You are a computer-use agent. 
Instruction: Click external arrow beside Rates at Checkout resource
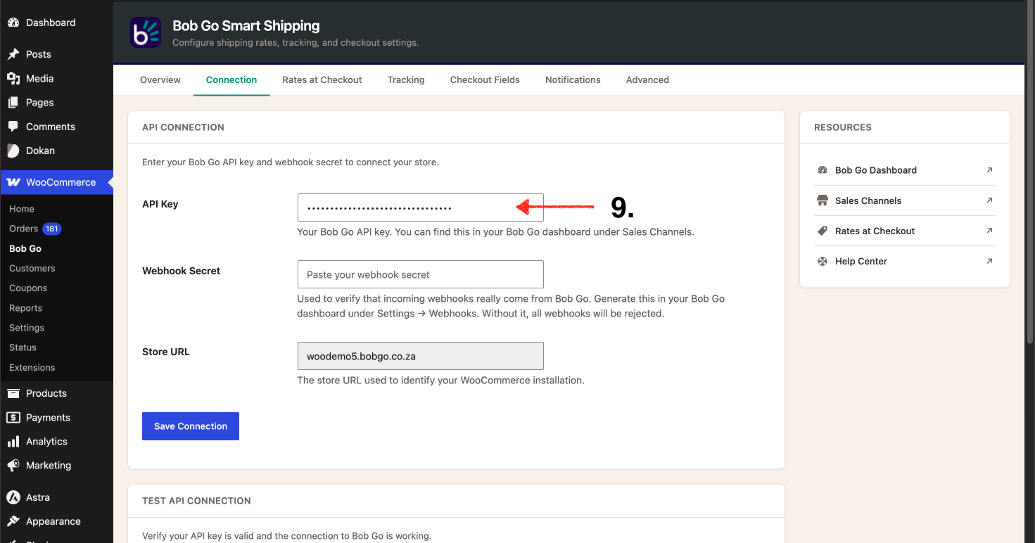[989, 231]
